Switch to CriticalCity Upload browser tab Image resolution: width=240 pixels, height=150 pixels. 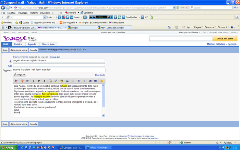click(x=22, y=28)
